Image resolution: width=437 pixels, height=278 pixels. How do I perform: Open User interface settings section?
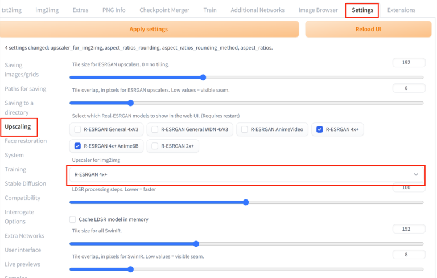pos(23,250)
